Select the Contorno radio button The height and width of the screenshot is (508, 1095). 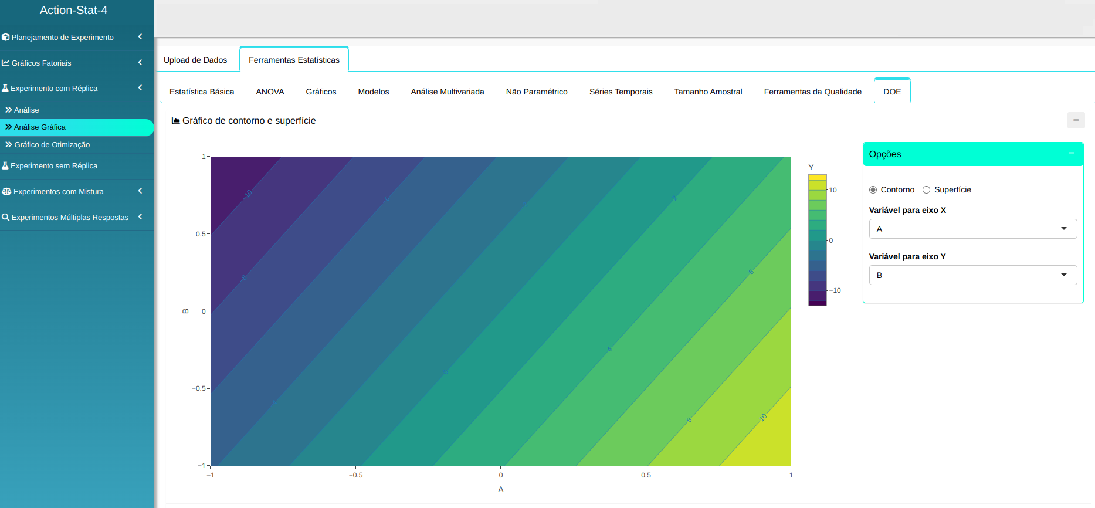[x=873, y=189]
